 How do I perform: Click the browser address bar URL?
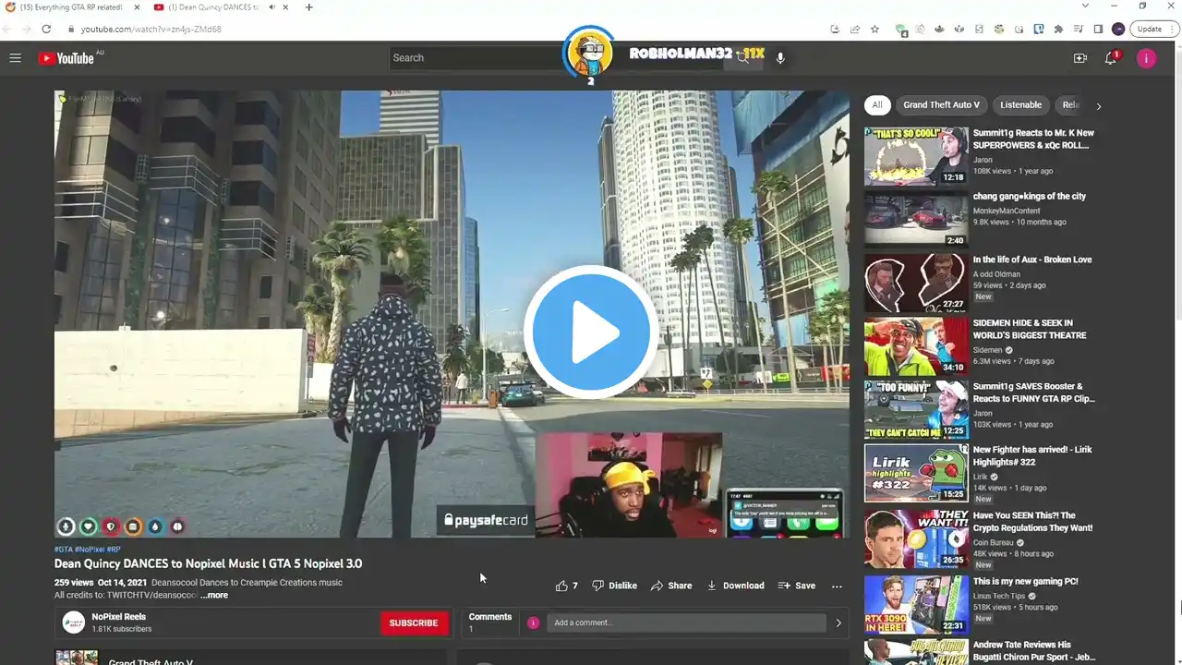[x=151, y=29]
